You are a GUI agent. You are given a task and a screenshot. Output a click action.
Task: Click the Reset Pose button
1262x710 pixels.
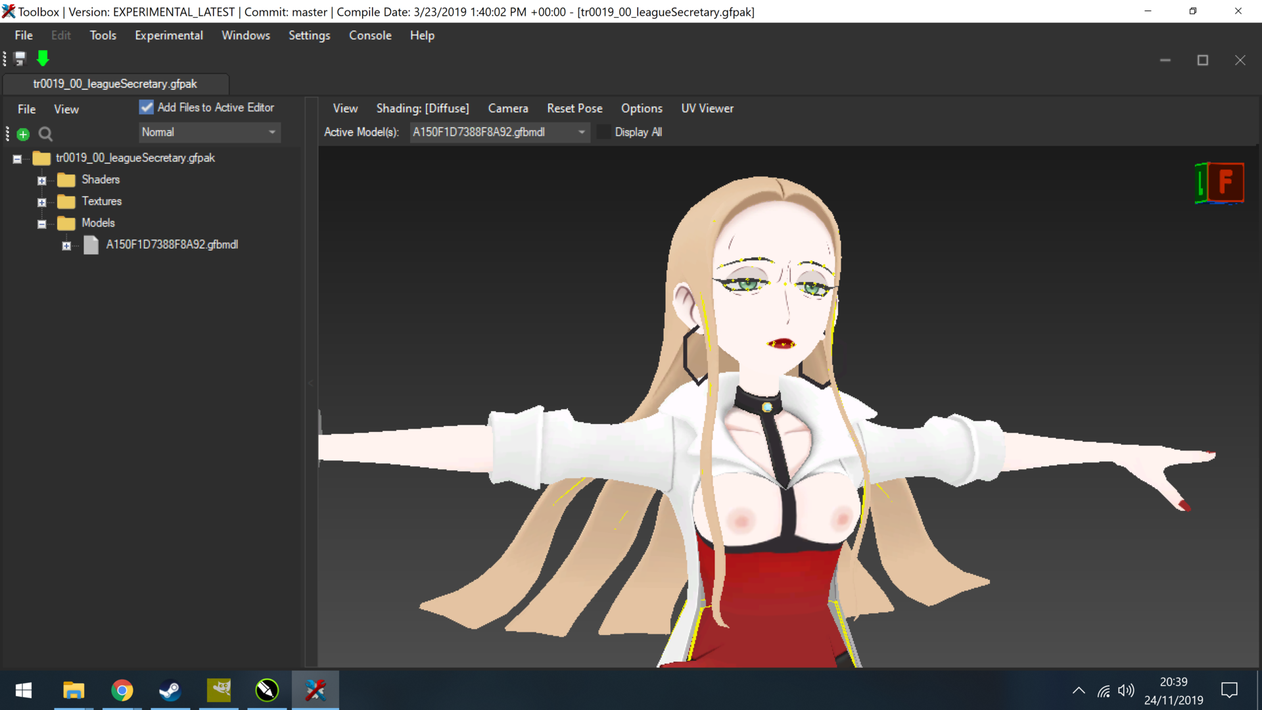(x=574, y=108)
